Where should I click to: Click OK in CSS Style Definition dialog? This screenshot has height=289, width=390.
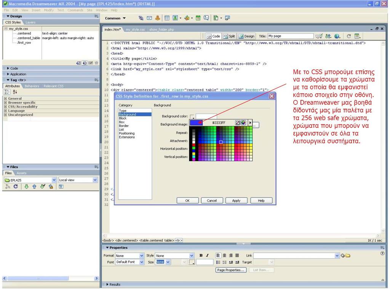tap(187, 201)
